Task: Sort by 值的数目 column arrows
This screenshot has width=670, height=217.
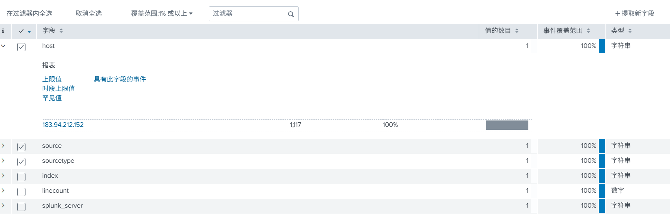Action: (517, 31)
